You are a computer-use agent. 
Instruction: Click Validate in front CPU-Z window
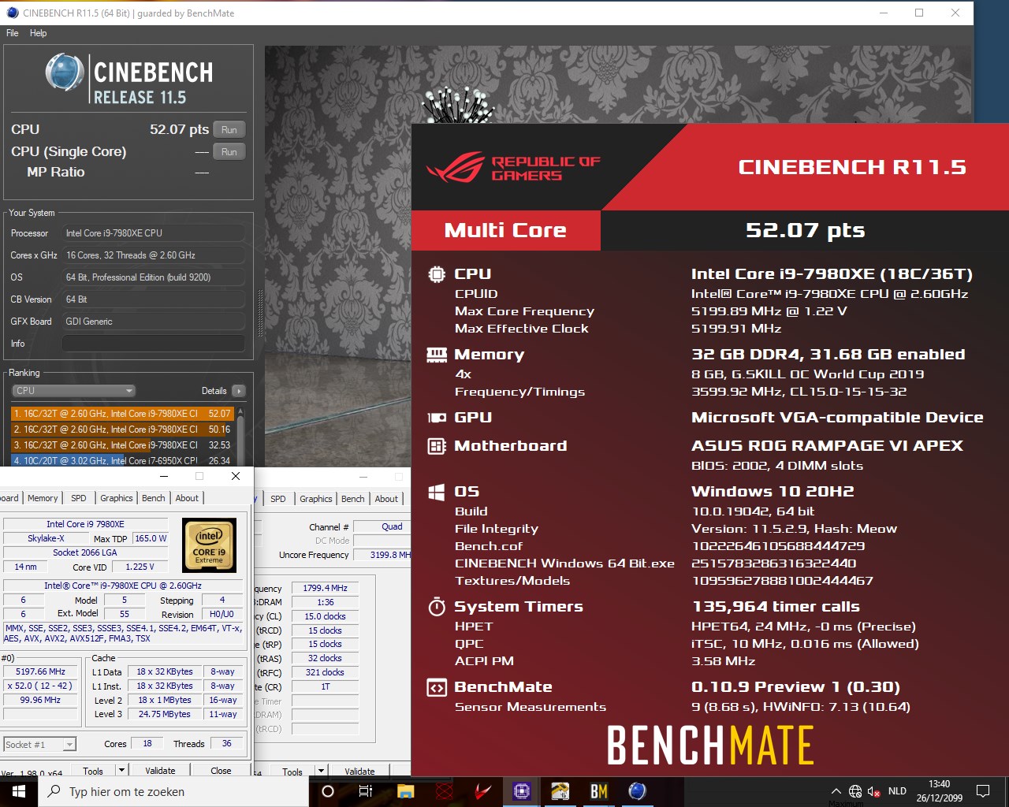tap(160, 771)
